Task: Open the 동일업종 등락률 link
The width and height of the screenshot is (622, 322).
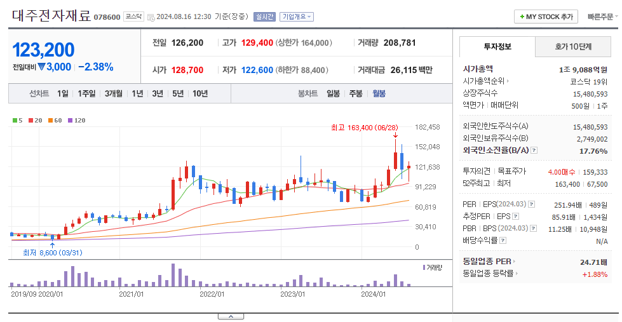Action: [x=490, y=273]
